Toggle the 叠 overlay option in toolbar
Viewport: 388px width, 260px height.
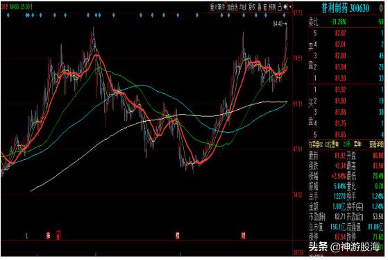(260, 8)
